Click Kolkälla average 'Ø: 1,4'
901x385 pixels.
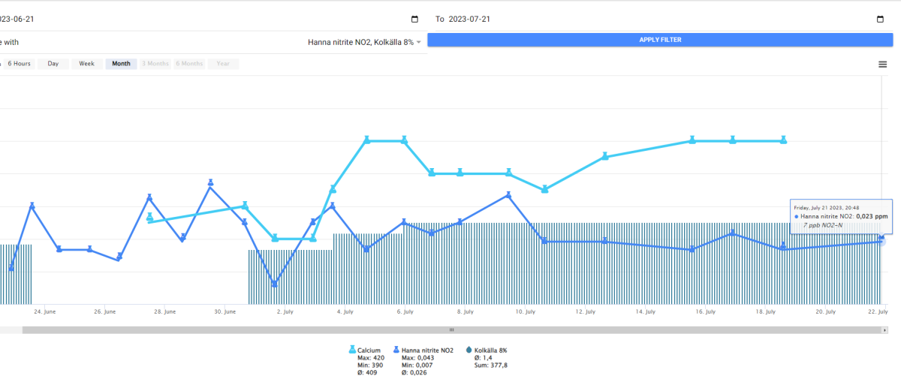[x=484, y=358]
